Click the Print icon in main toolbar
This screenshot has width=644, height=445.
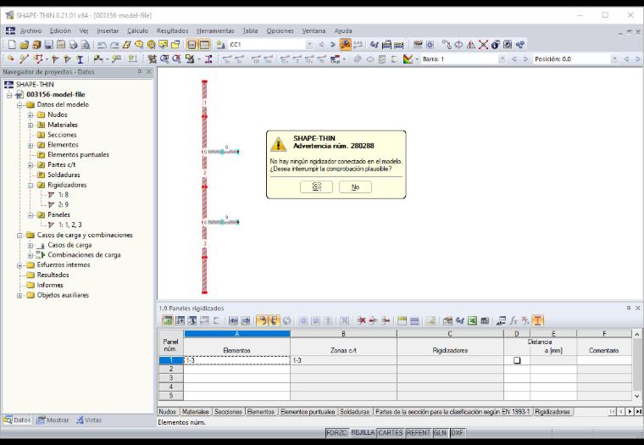coord(73,45)
